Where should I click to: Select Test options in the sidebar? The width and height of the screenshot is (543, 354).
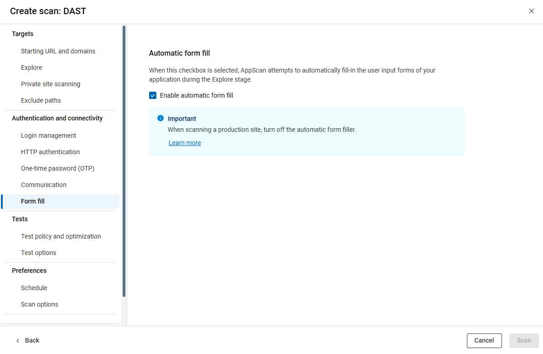click(x=39, y=253)
